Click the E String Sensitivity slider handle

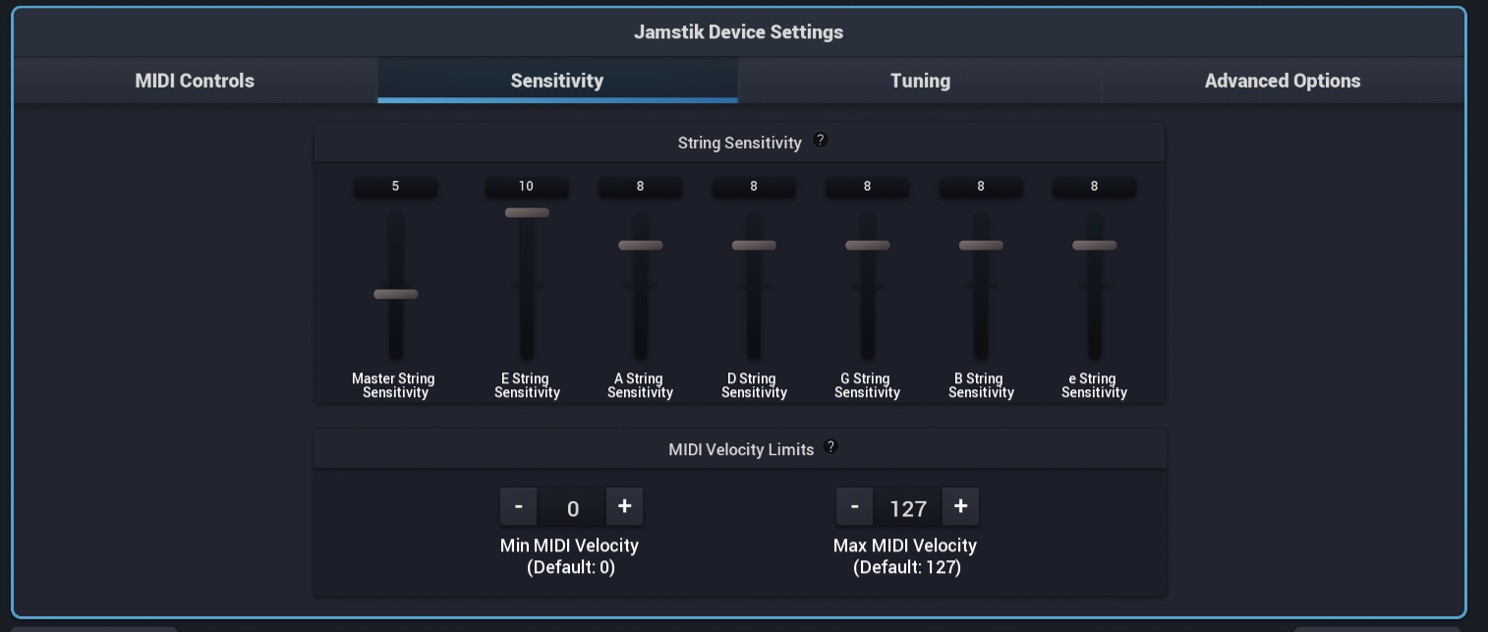click(x=527, y=212)
